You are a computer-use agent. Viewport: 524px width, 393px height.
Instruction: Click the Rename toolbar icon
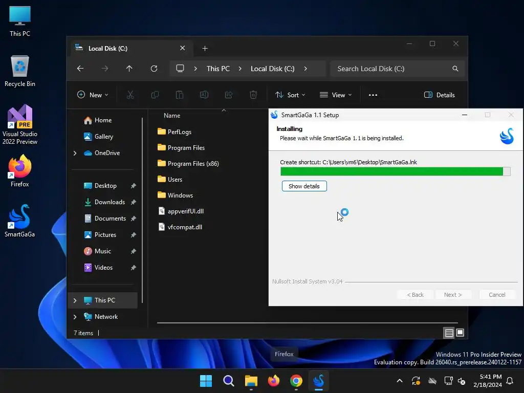coord(204,95)
